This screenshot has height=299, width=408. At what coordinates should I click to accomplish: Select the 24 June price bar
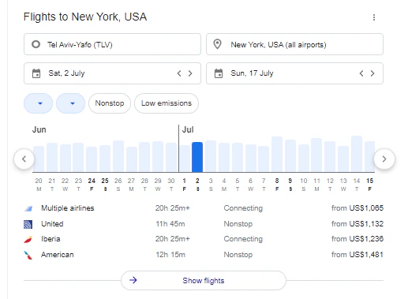(92, 159)
